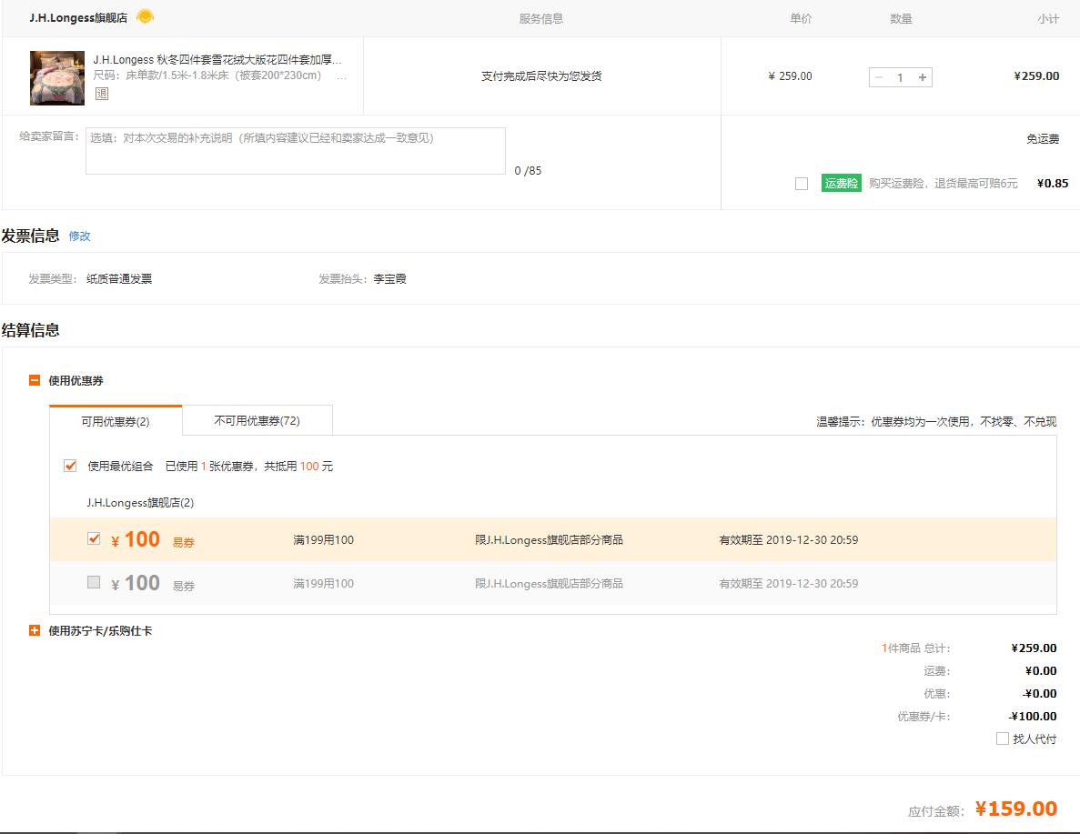1080x834 pixels.
Task: Expand the 使用苏宁卡/乐购仕卡 section
Action: pyautogui.click(x=35, y=630)
